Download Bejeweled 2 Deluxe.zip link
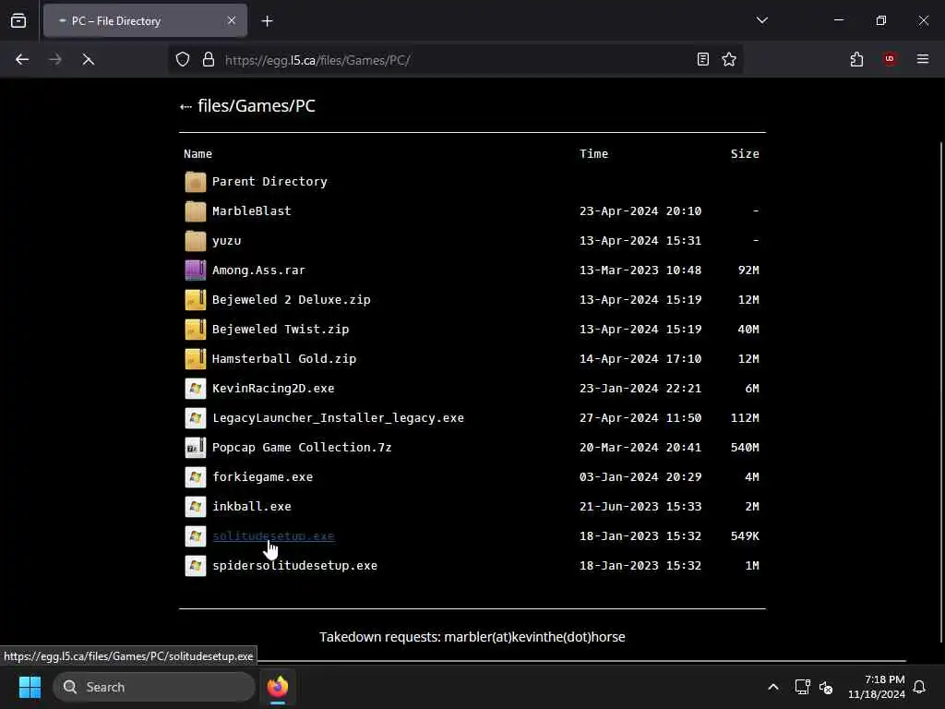Screen dimensions: 945x709 pos(291,300)
